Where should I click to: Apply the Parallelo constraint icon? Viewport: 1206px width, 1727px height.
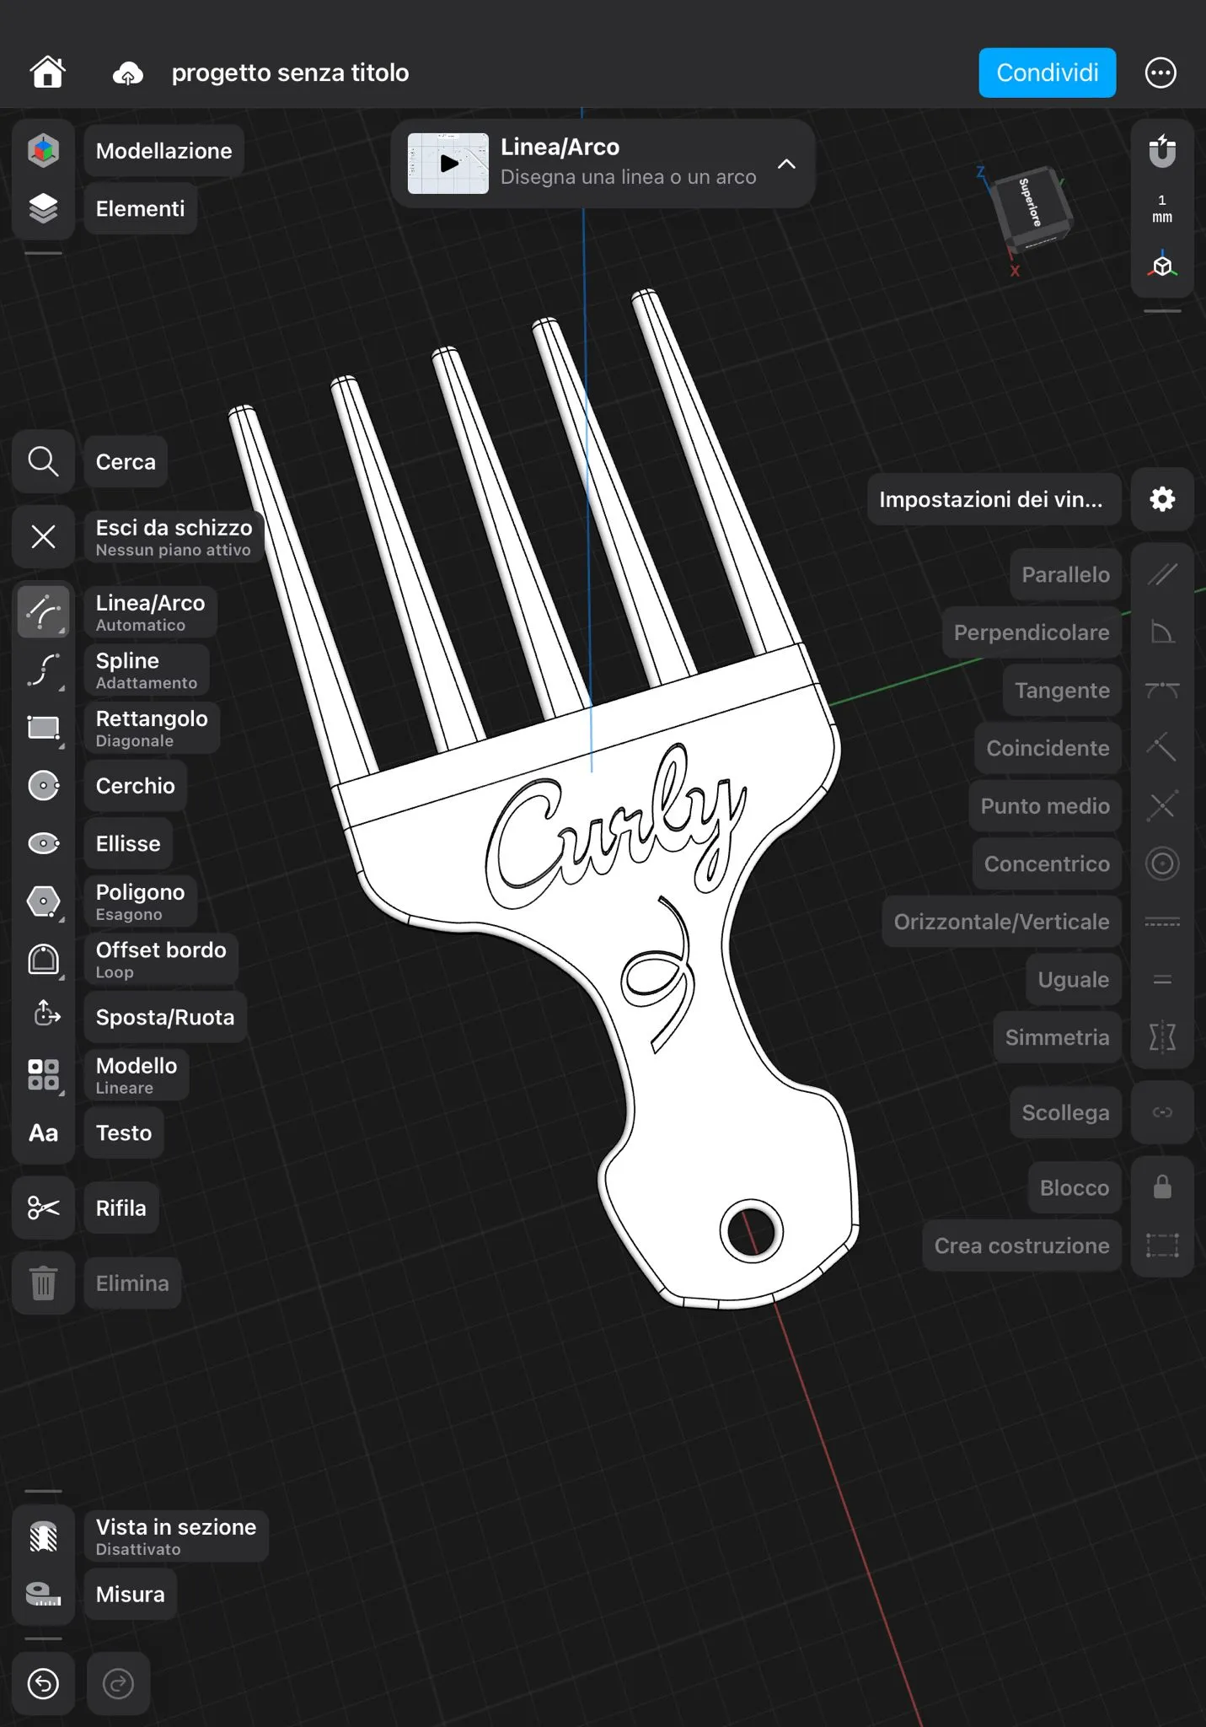pyautogui.click(x=1162, y=574)
